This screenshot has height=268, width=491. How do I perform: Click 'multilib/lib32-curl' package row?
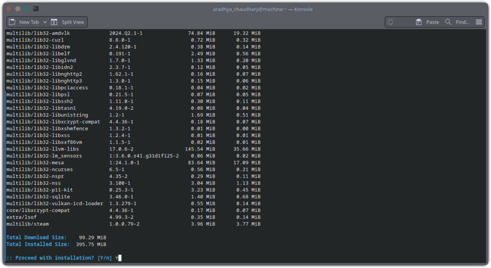[x=133, y=40]
